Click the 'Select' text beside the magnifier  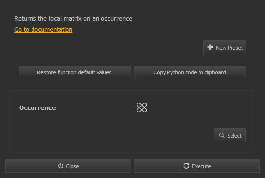coord(234,136)
